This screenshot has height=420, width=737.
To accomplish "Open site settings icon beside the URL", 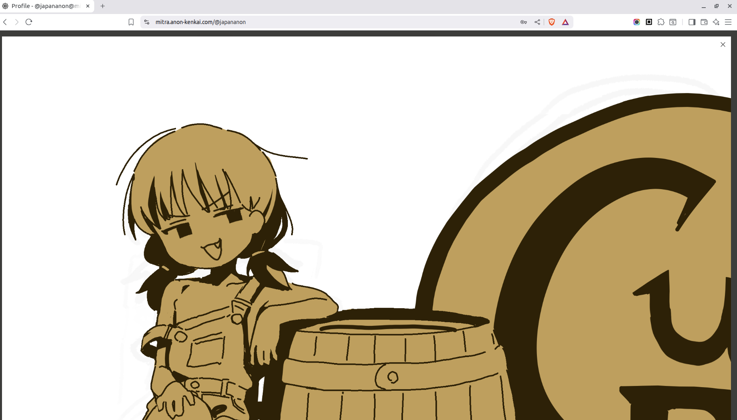I will click(147, 22).
